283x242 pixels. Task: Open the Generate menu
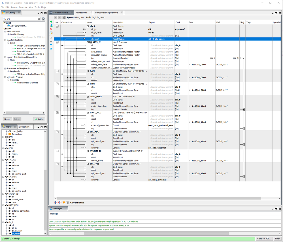(x=23, y=7)
